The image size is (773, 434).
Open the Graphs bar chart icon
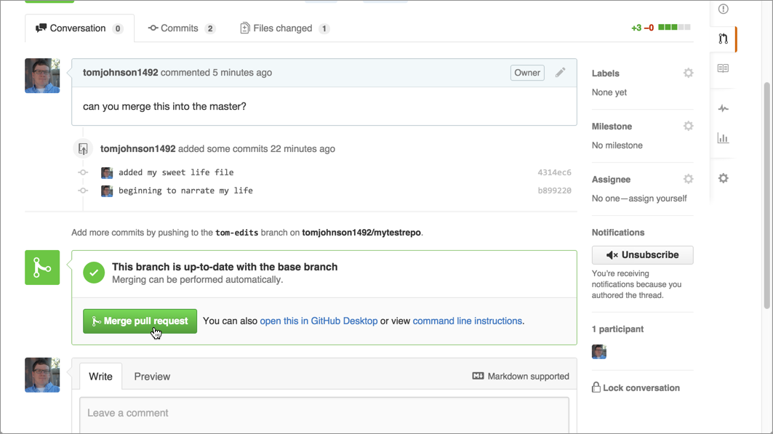click(x=723, y=138)
